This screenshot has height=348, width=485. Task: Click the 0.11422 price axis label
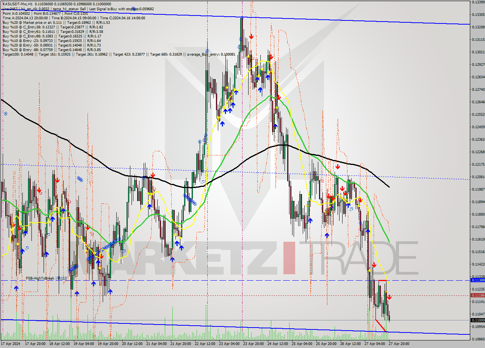click(x=478, y=264)
